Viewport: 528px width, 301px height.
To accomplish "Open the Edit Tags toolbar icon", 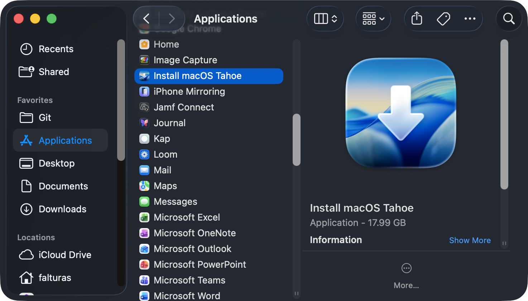I will pyautogui.click(x=443, y=19).
